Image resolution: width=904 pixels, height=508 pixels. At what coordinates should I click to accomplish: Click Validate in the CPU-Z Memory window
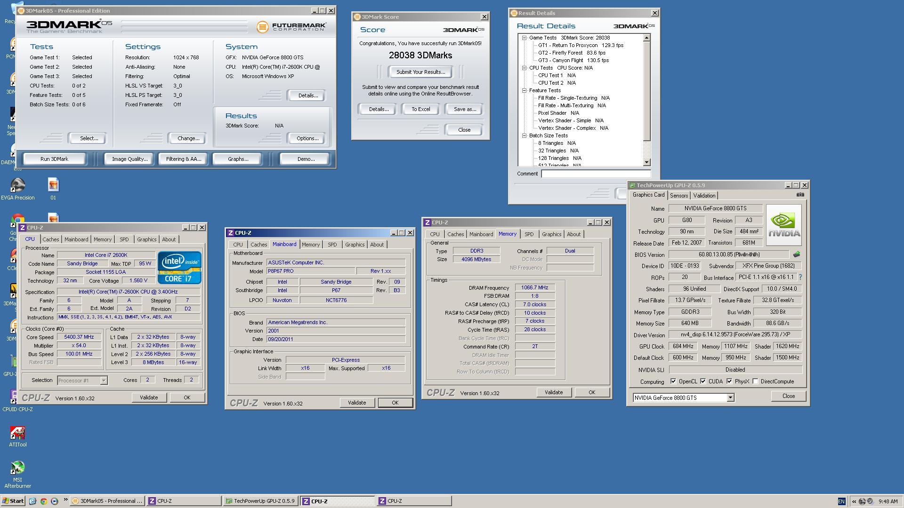coord(553,392)
